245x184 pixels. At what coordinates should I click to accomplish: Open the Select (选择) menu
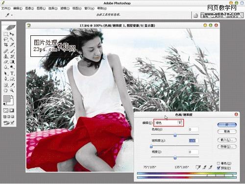click(53, 8)
